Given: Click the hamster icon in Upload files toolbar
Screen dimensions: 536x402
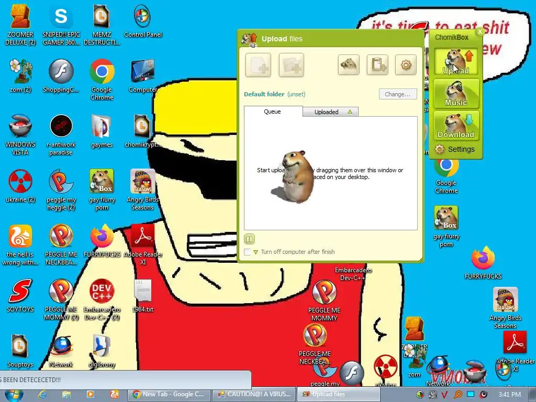Looking at the screenshot, I should [349, 64].
